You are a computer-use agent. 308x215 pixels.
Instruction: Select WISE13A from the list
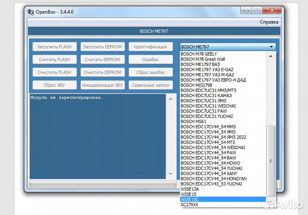[x=223, y=189]
